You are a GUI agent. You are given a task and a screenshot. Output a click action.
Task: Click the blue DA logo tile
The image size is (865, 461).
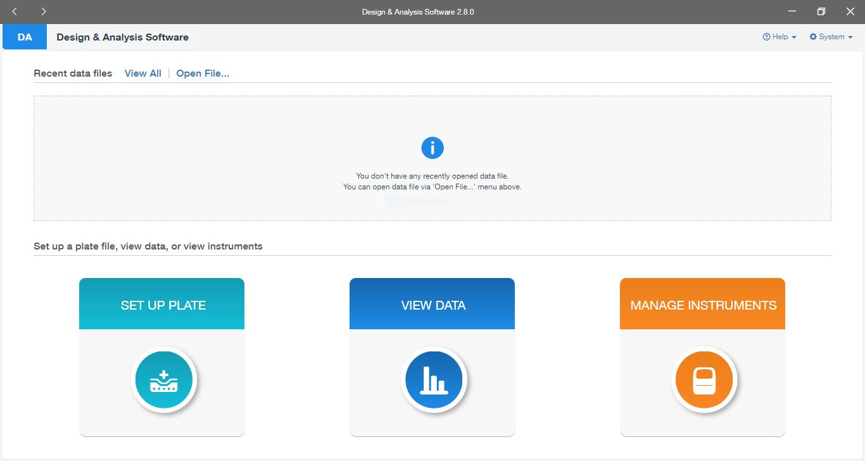(25, 37)
